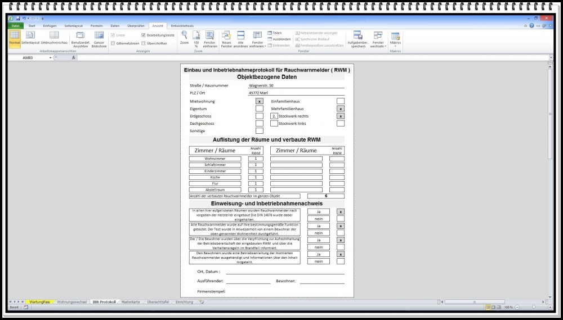Toggle the Überschriften checkbox
The image size is (563, 320).
point(144,43)
